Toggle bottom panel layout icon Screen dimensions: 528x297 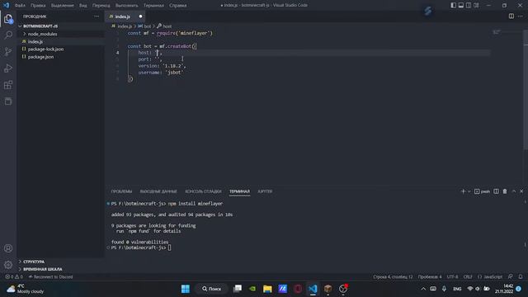pyautogui.click(x=461, y=5)
